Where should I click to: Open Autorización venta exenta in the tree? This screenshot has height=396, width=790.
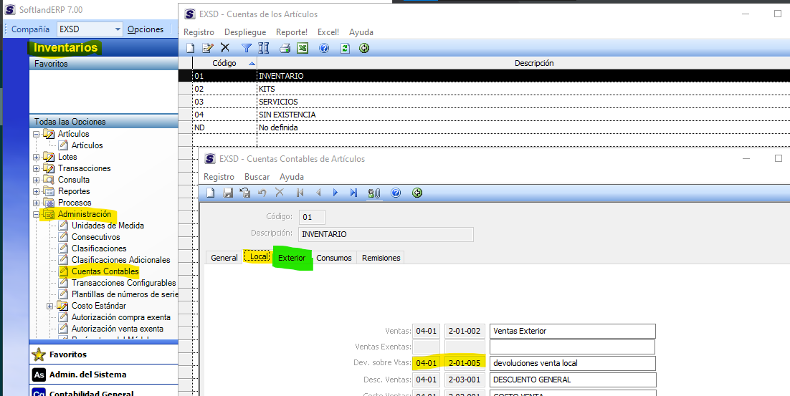(x=118, y=329)
